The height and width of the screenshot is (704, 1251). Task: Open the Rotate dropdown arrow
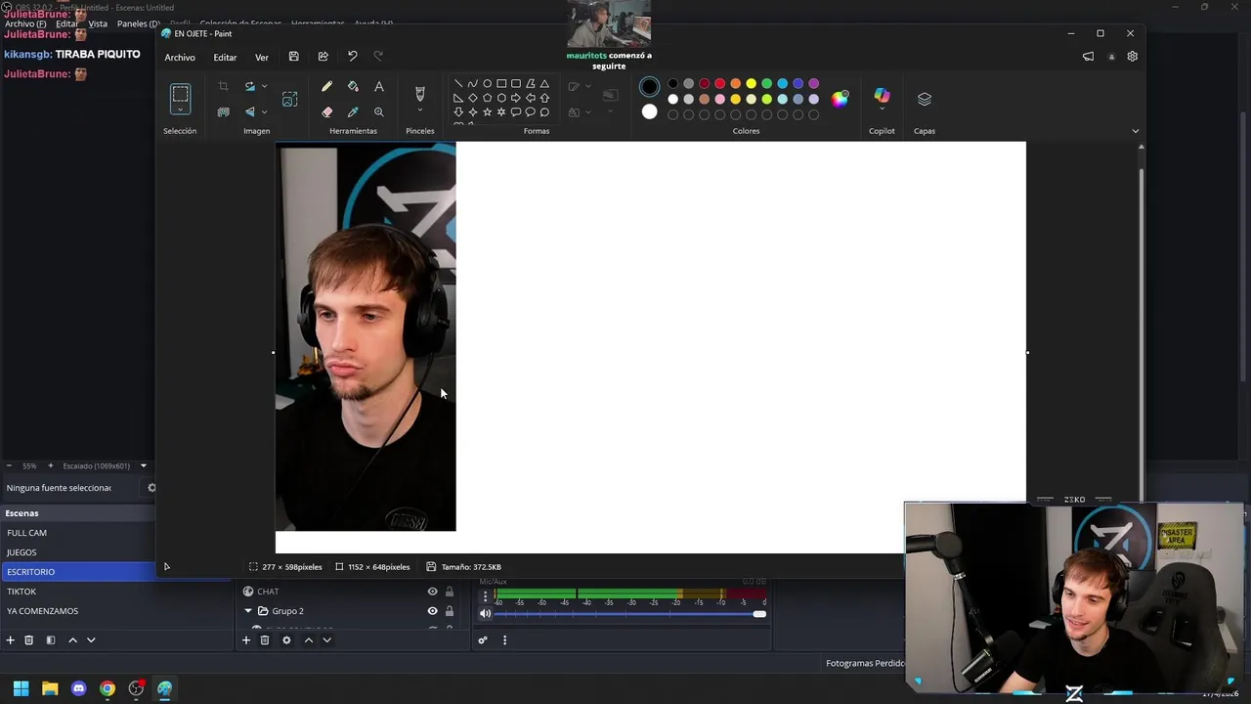[264, 87]
